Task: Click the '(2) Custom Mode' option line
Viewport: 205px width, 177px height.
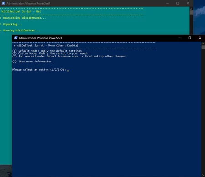Action: pyautogui.click(x=50, y=53)
